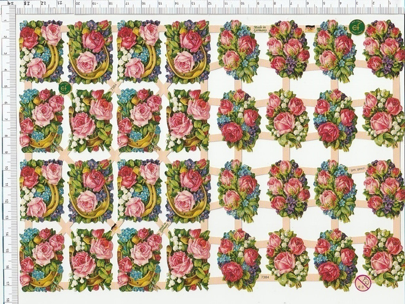405x304 pixels.
Task: Click the horizontal 'Made in Germany' label
Action: [x=259, y=28]
